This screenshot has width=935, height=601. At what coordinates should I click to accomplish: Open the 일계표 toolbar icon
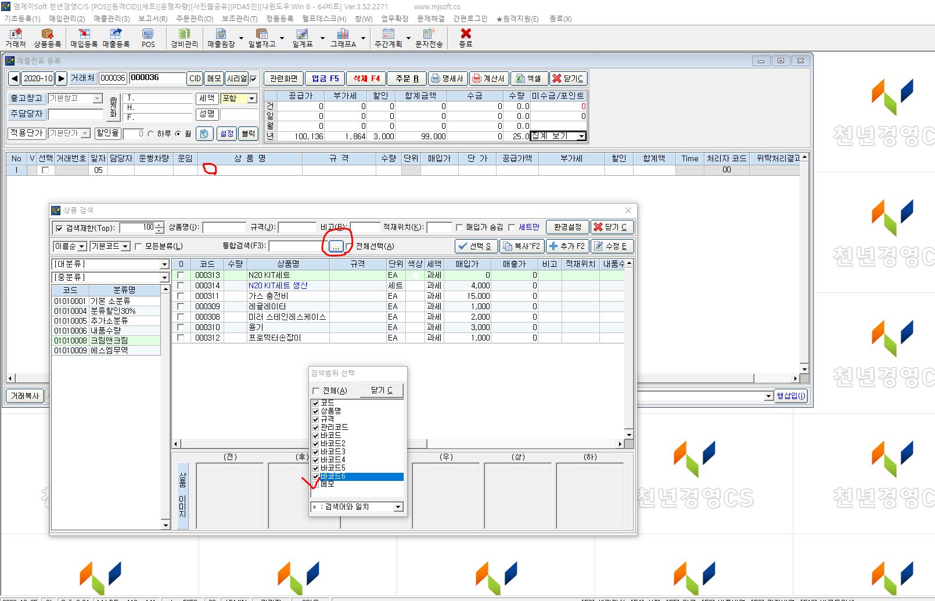click(x=303, y=38)
